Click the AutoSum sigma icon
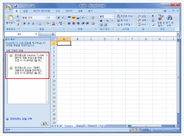The width and height of the screenshot is (184, 136). 153,16
